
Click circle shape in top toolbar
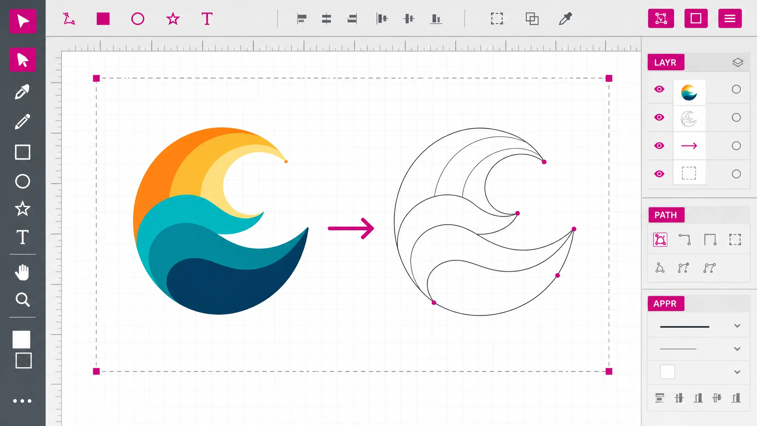tap(138, 19)
